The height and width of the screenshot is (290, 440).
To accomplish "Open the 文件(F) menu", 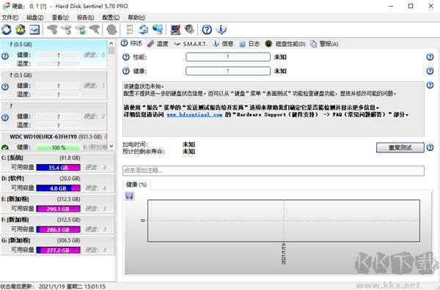I will point(10,18).
